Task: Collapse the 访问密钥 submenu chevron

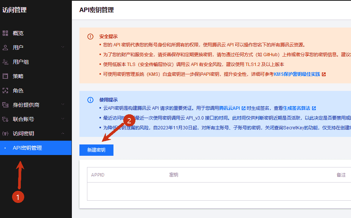Action: pos(63,133)
